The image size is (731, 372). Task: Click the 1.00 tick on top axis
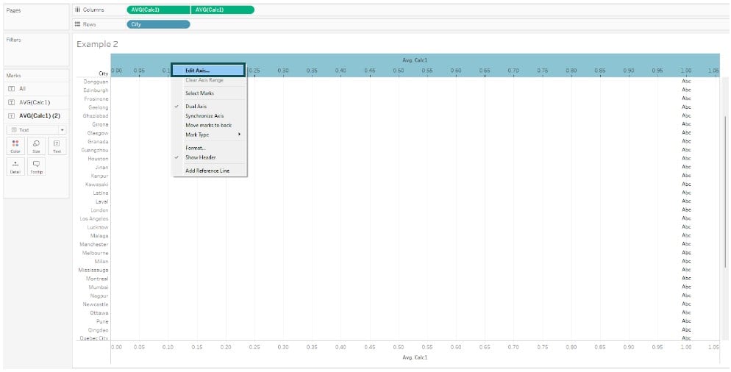(686, 71)
